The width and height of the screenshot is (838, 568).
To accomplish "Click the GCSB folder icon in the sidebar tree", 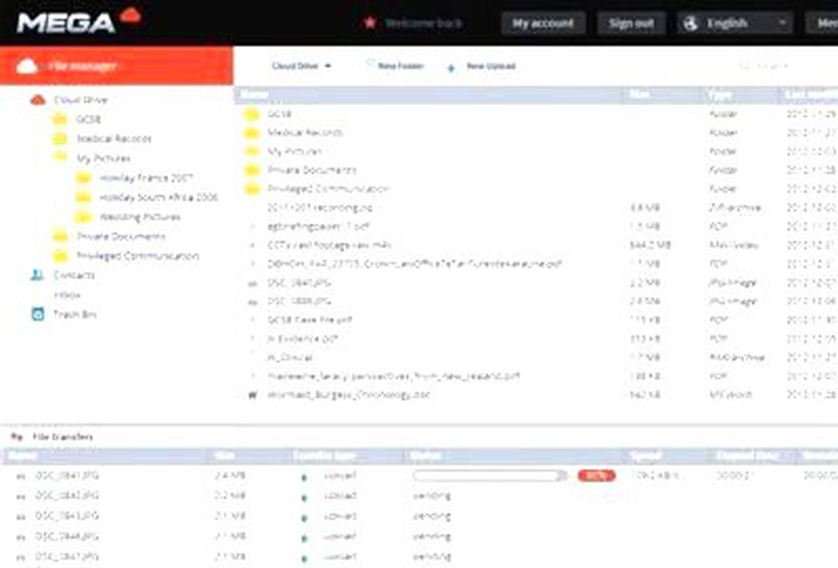I will coord(60,119).
